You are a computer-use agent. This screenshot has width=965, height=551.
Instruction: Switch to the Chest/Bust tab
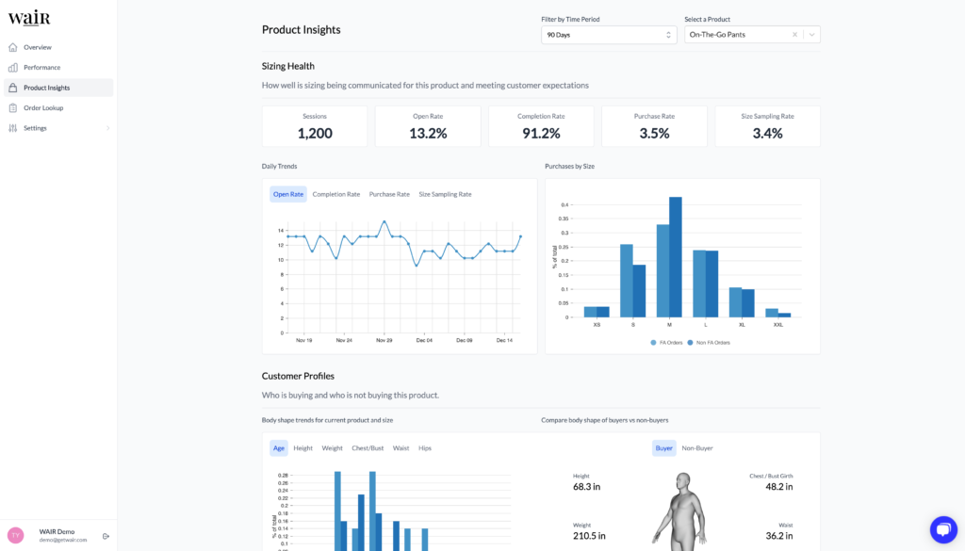pyautogui.click(x=368, y=448)
